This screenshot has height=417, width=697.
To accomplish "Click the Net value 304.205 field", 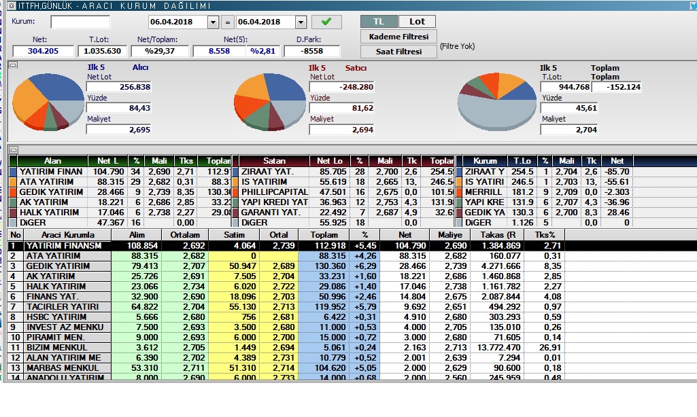I will click(43, 51).
